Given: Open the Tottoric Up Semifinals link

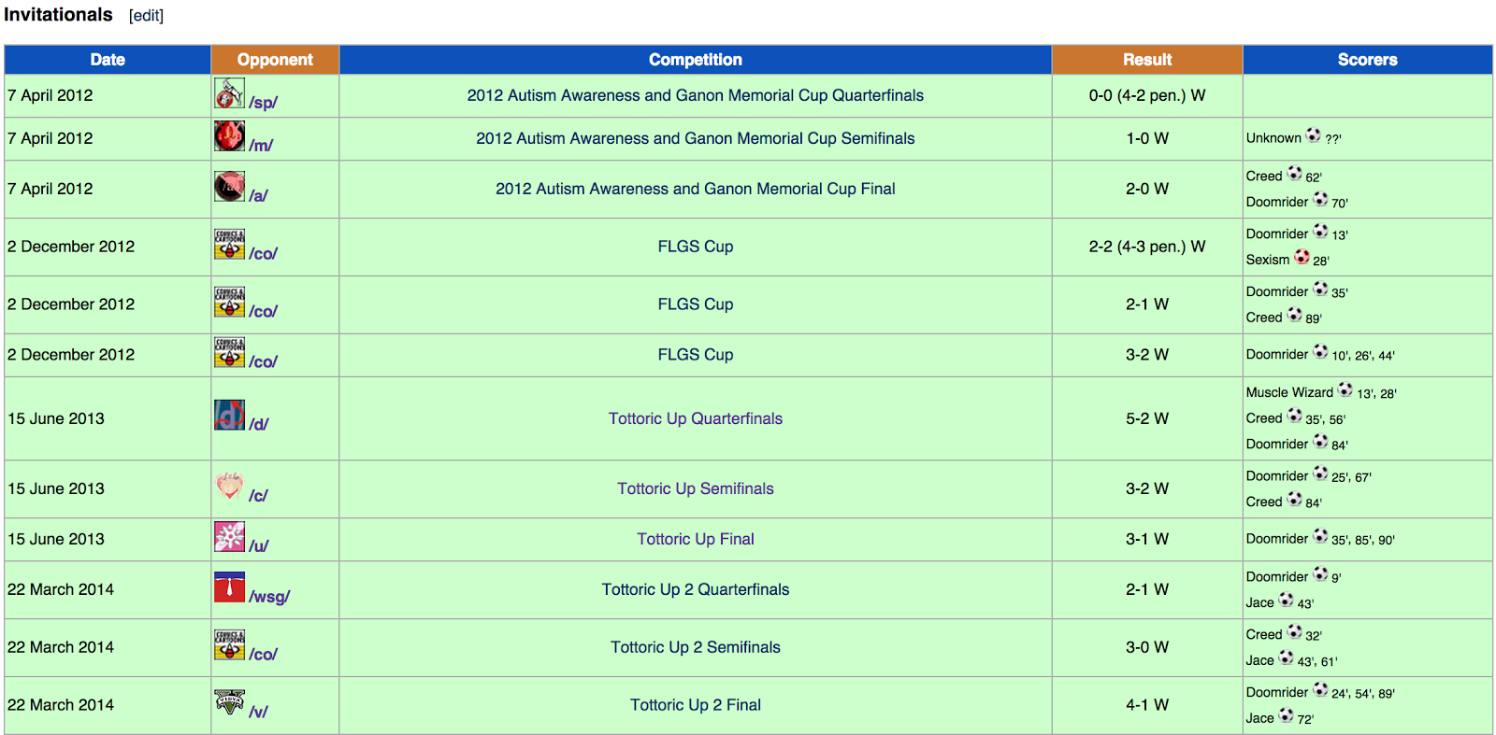Looking at the screenshot, I should (695, 488).
